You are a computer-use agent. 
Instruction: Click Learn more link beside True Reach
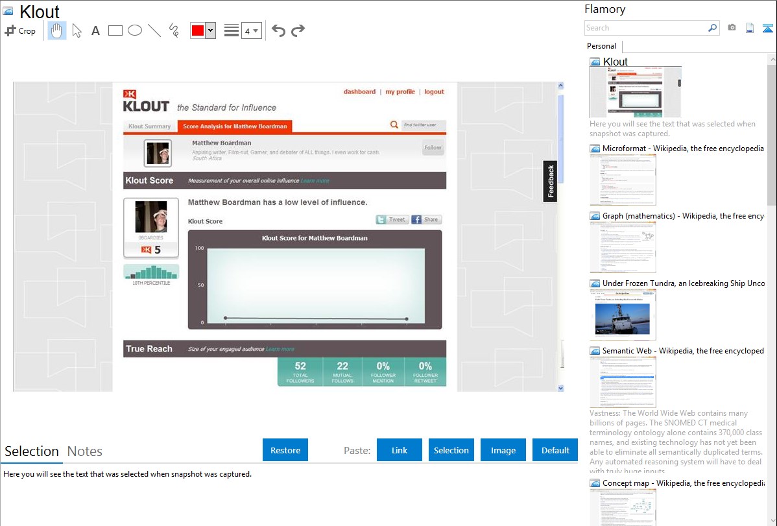(x=280, y=349)
